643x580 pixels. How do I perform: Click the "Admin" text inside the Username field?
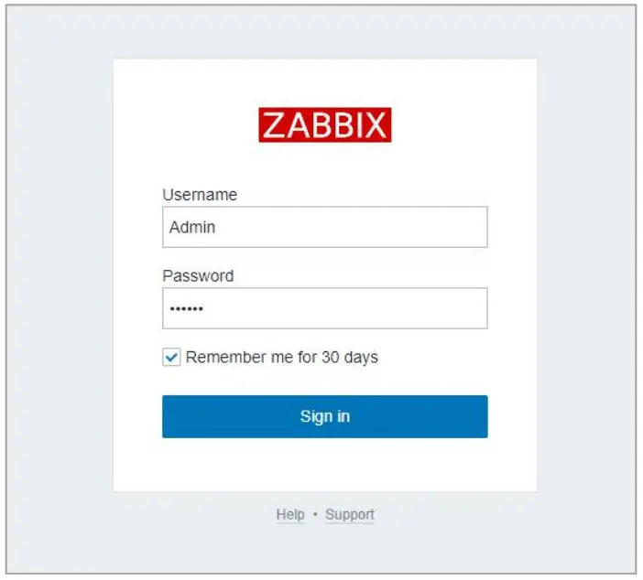(192, 227)
